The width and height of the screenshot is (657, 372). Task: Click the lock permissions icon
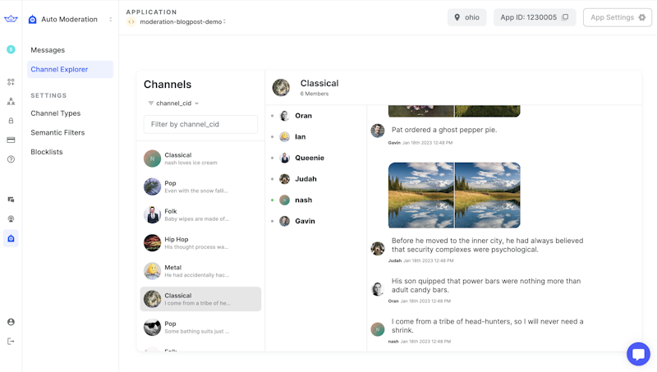11,121
